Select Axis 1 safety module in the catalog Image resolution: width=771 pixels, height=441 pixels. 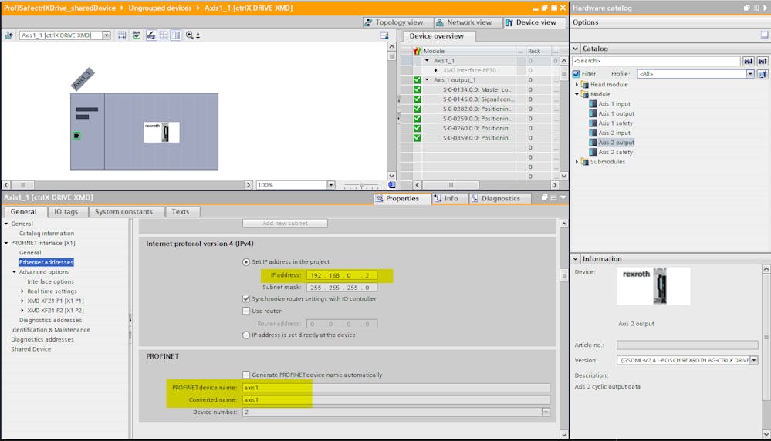pyautogui.click(x=615, y=123)
